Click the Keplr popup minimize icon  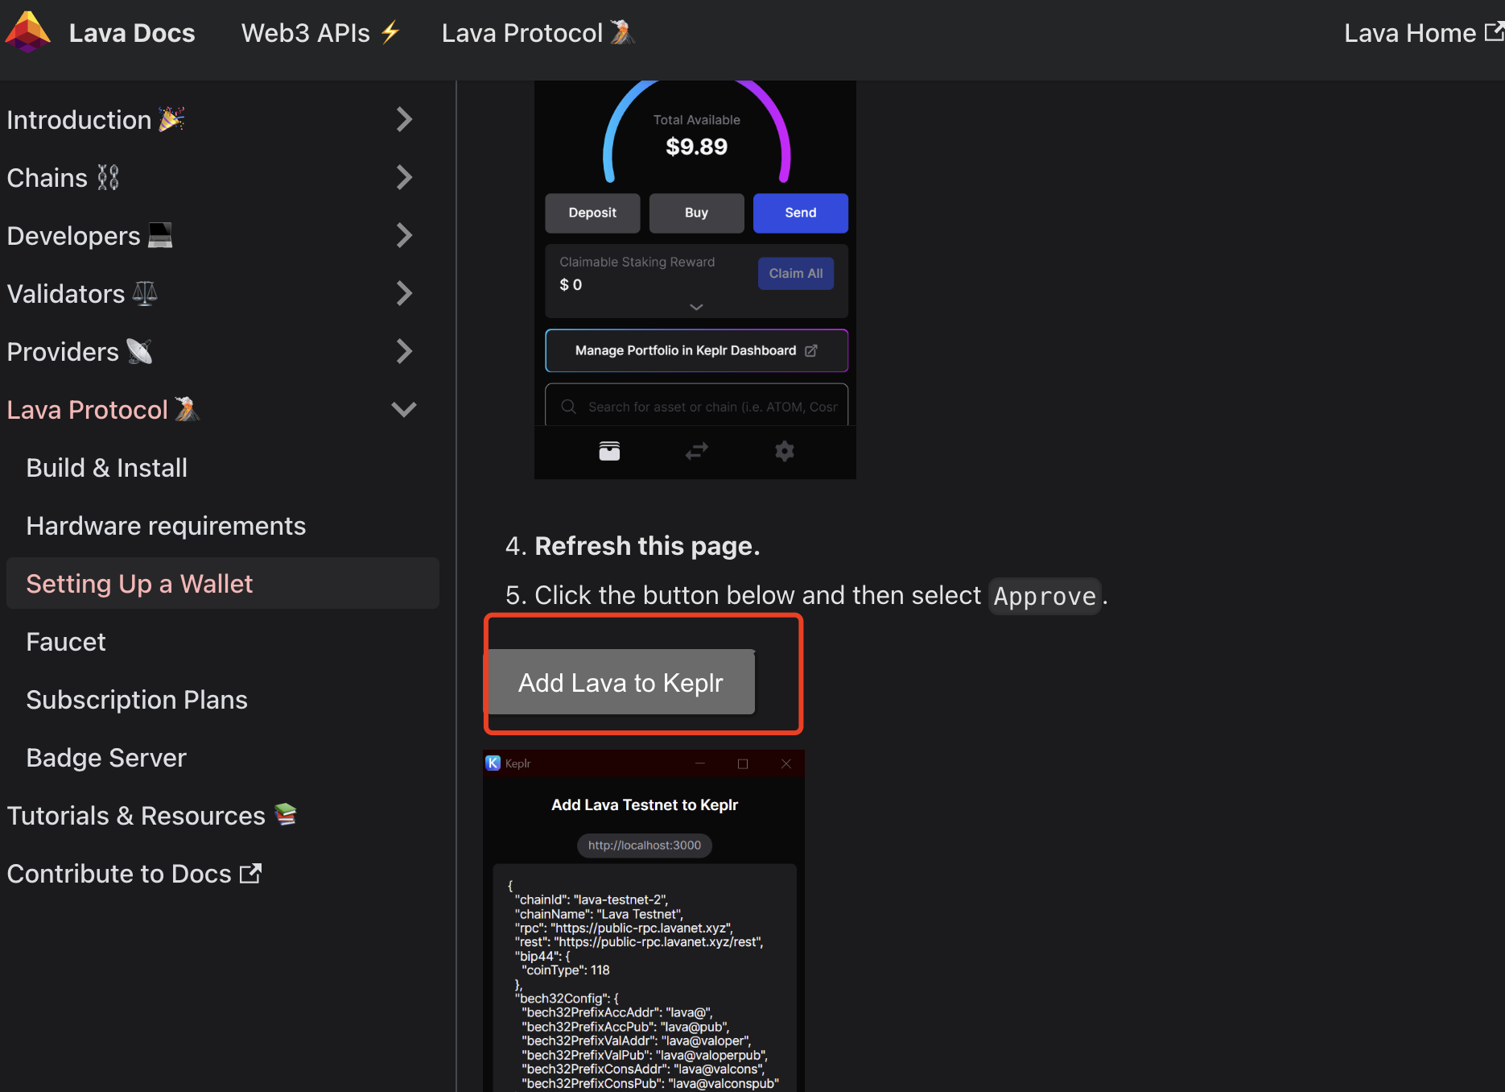click(700, 763)
